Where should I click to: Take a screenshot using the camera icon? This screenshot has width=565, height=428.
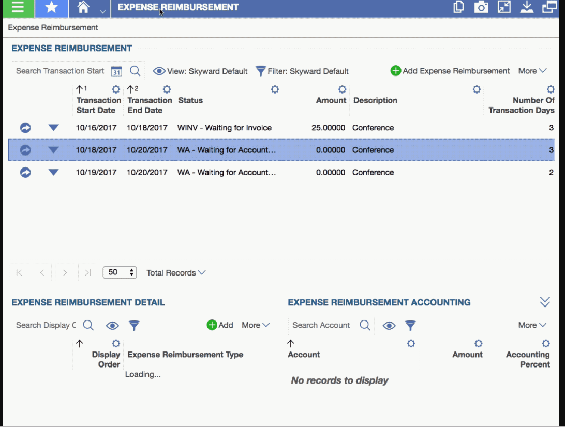coord(481,7)
